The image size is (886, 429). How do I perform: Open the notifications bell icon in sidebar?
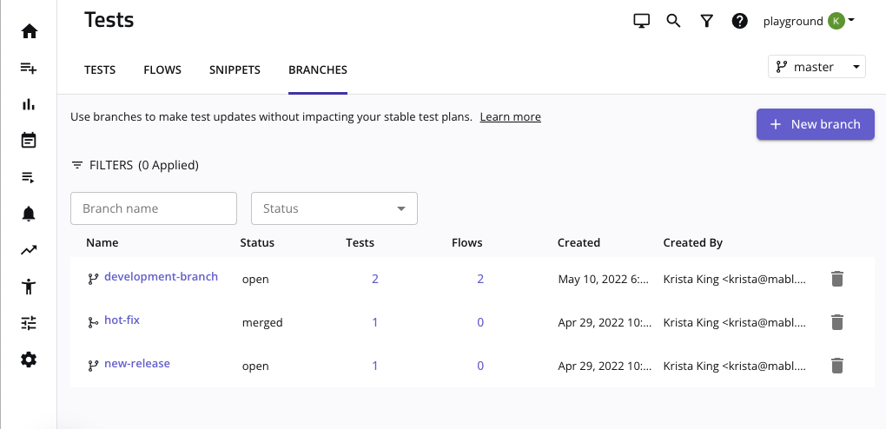29,214
